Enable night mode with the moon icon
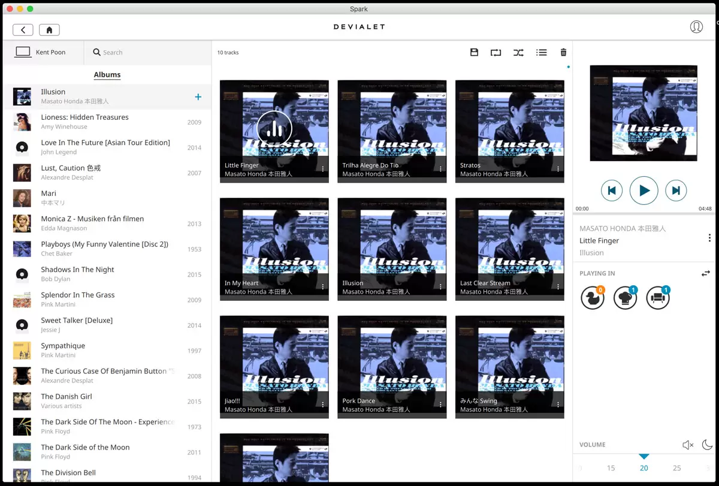Image resolution: width=719 pixels, height=486 pixels. (x=707, y=445)
